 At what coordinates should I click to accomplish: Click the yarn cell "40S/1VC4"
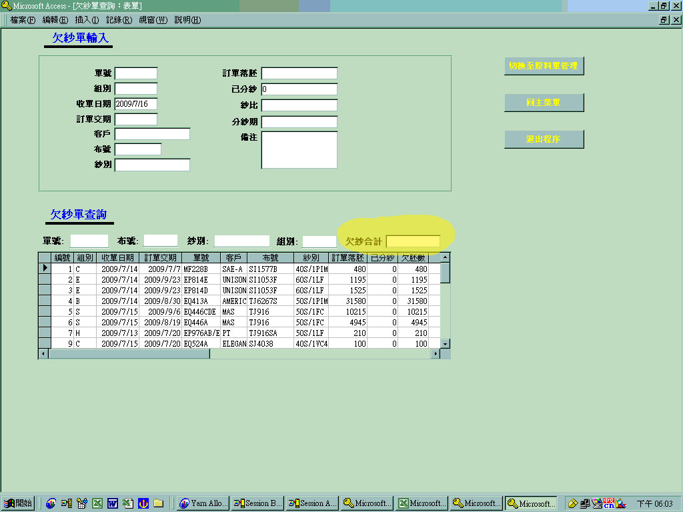pos(311,343)
